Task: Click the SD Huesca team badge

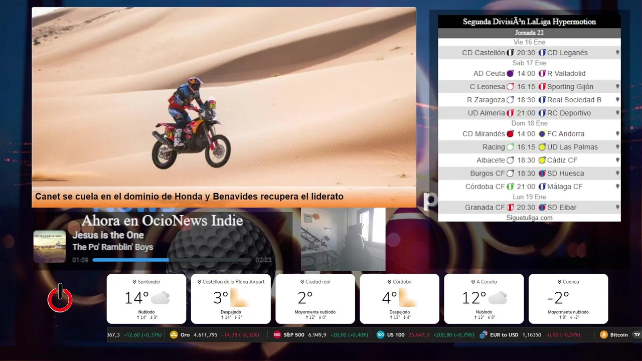Action: [x=542, y=173]
